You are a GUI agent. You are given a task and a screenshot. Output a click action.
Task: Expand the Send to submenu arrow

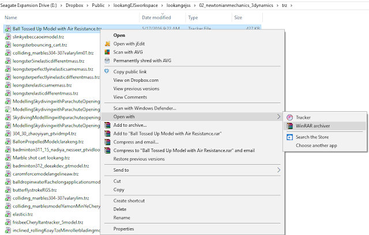pyautogui.click(x=278, y=170)
